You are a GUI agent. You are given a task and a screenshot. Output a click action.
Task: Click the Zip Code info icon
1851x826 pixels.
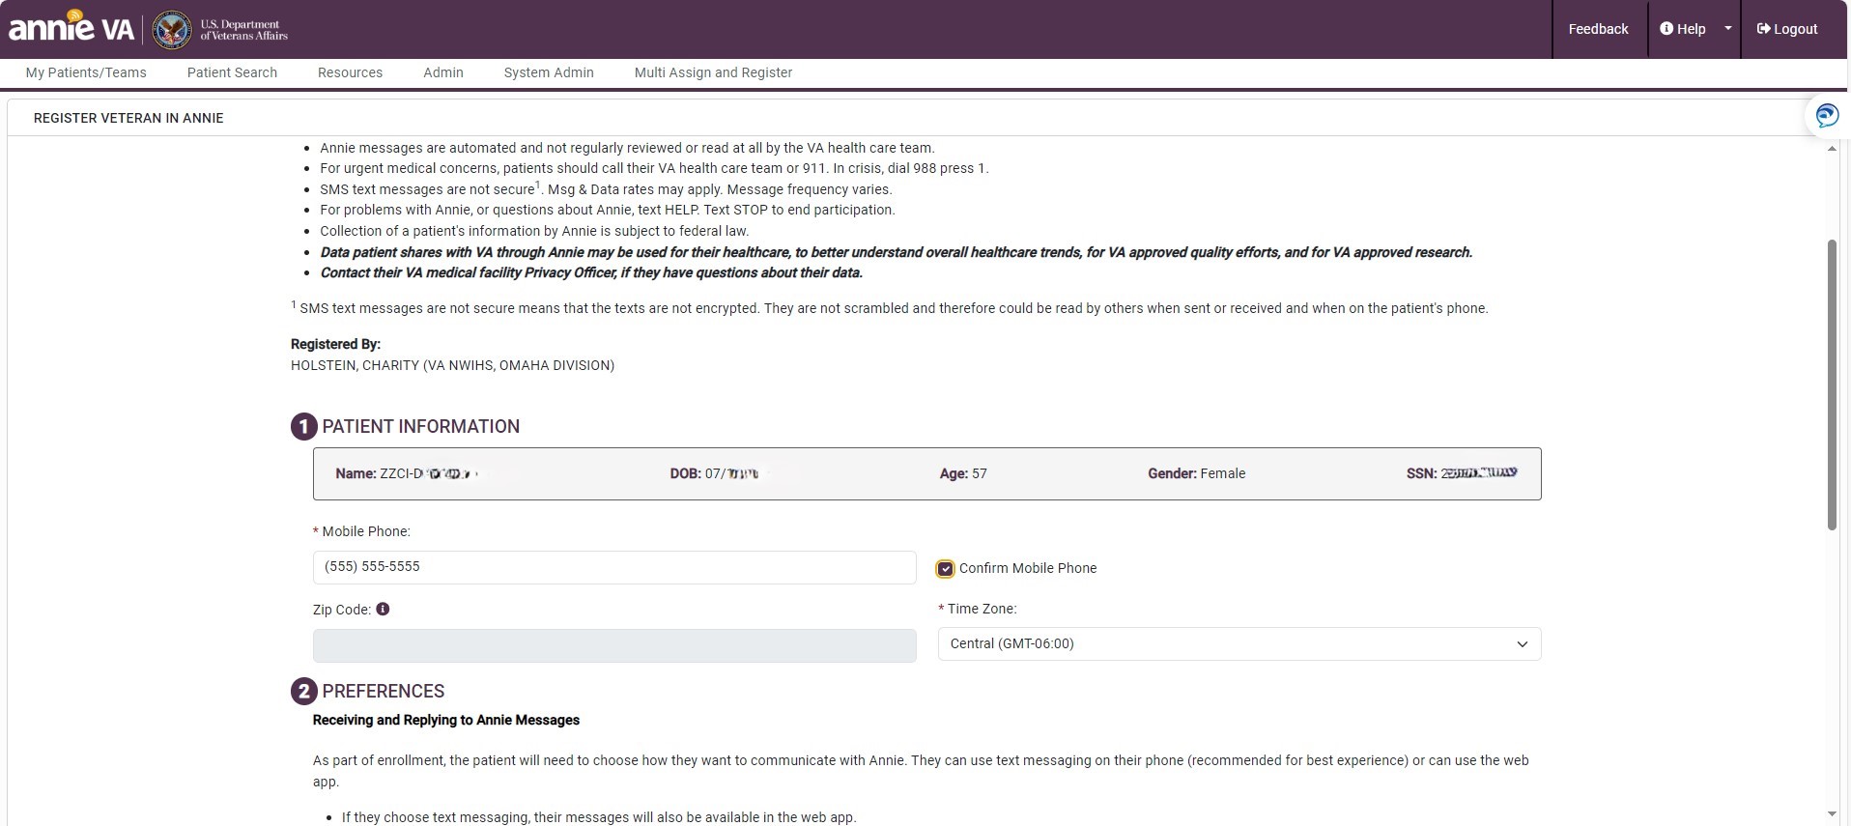[383, 609]
